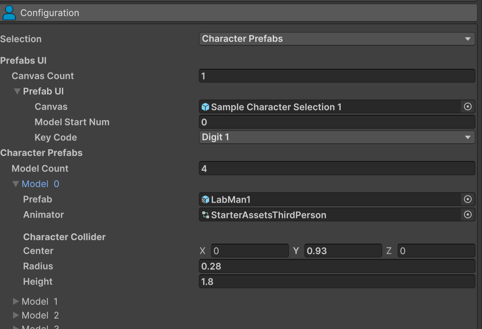Collapse the Prefab UI foldout
This screenshot has height=329, width=482.
point(17,91)
